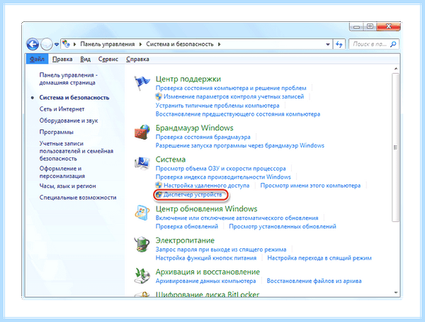Open Настройка удаленного доступа link
425x322 pixels.
(207, 185)
